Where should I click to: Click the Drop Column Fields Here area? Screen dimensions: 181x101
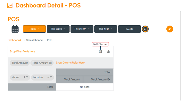pos(70,62)
